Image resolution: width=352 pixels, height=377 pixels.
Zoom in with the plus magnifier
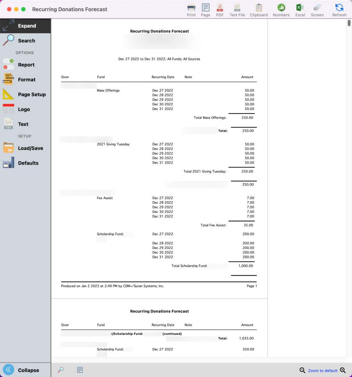(343, 370)
